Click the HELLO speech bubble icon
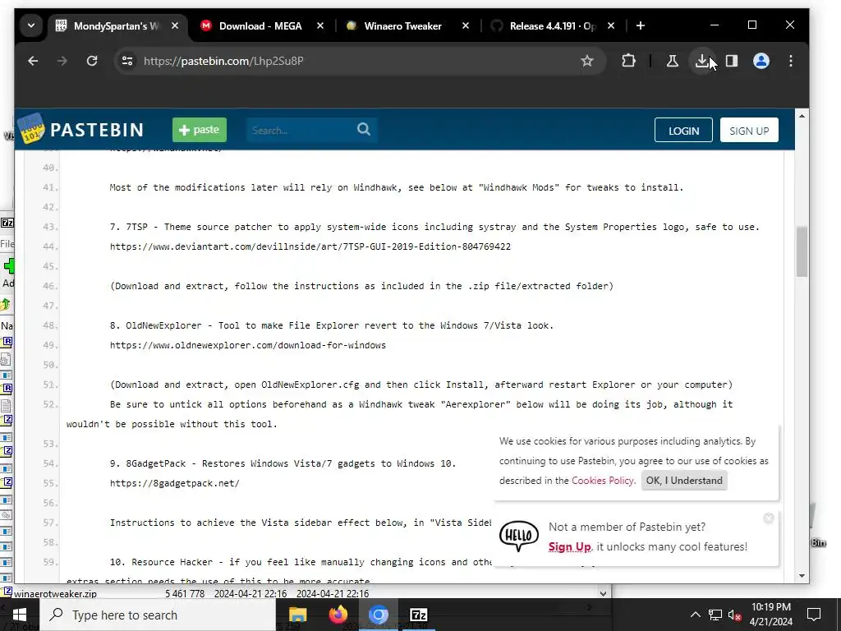Screen dimensions: 841x631 point(519,536)
